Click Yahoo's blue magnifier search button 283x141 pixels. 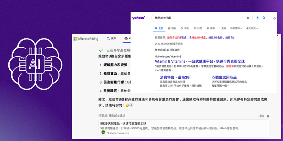[x=264, y=18]
